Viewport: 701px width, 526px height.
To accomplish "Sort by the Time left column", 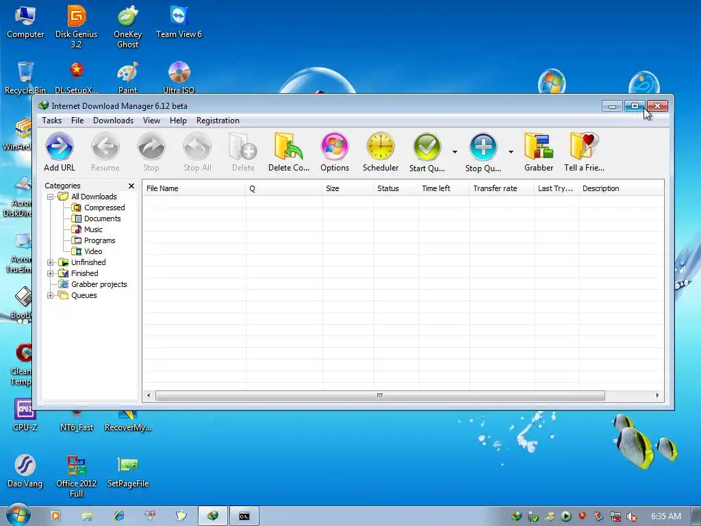I will tap(443, 188).
